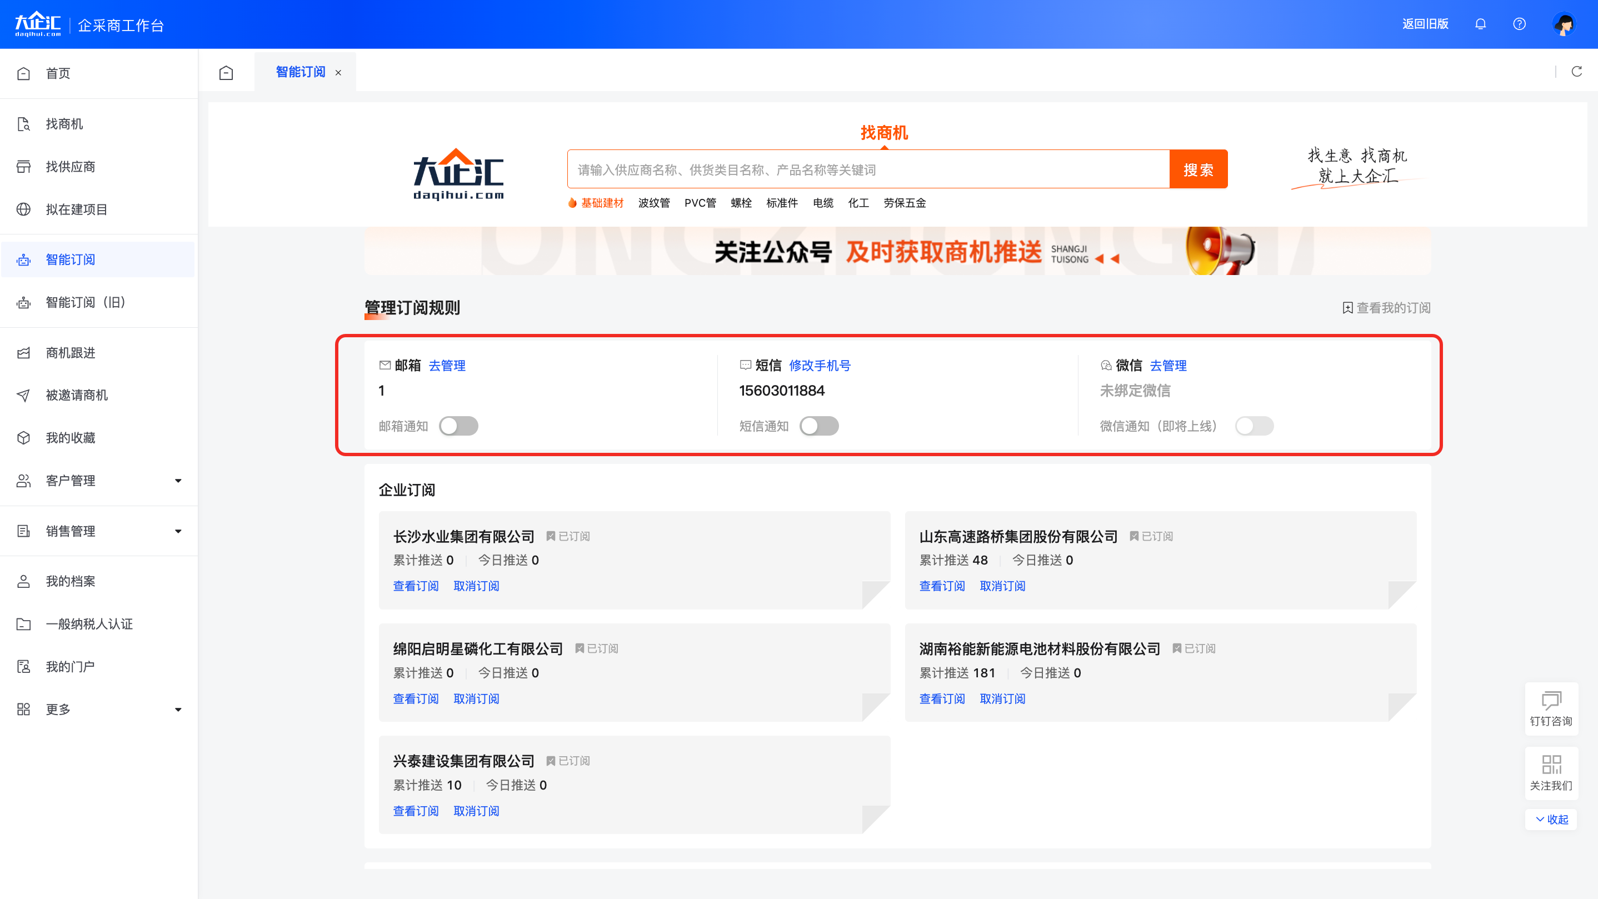Collapse the floating widget via 收起
The height and width of the screenshot is (899, 1598).
[1551, 820]
